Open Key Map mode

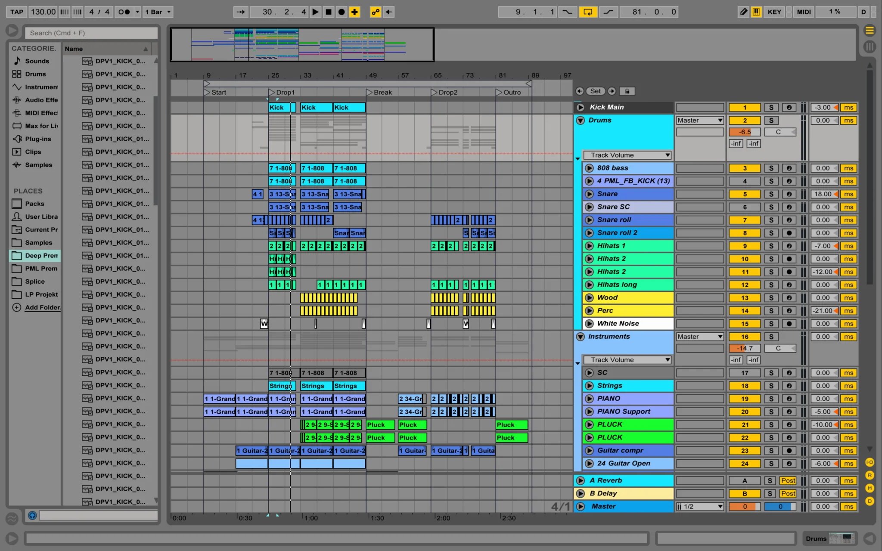(774, 12)
